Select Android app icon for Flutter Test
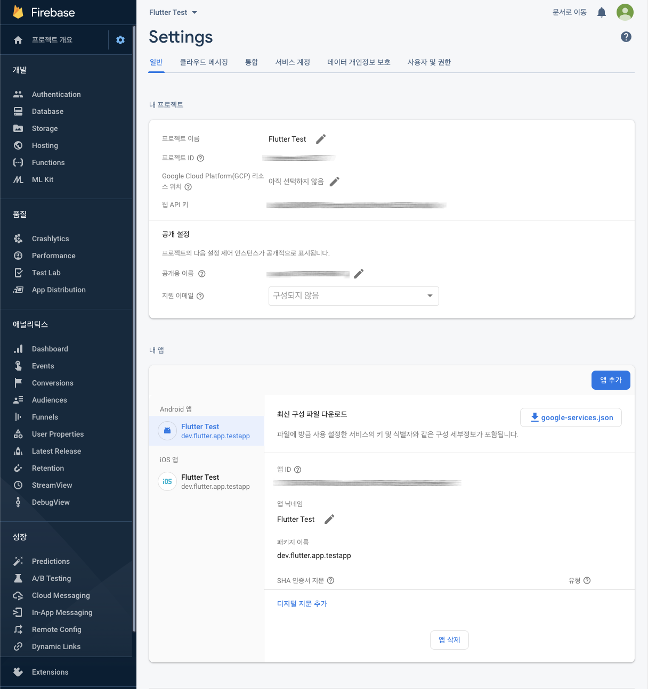The height and width of the screenshot is (689, 648). click(x=167, y=431)
